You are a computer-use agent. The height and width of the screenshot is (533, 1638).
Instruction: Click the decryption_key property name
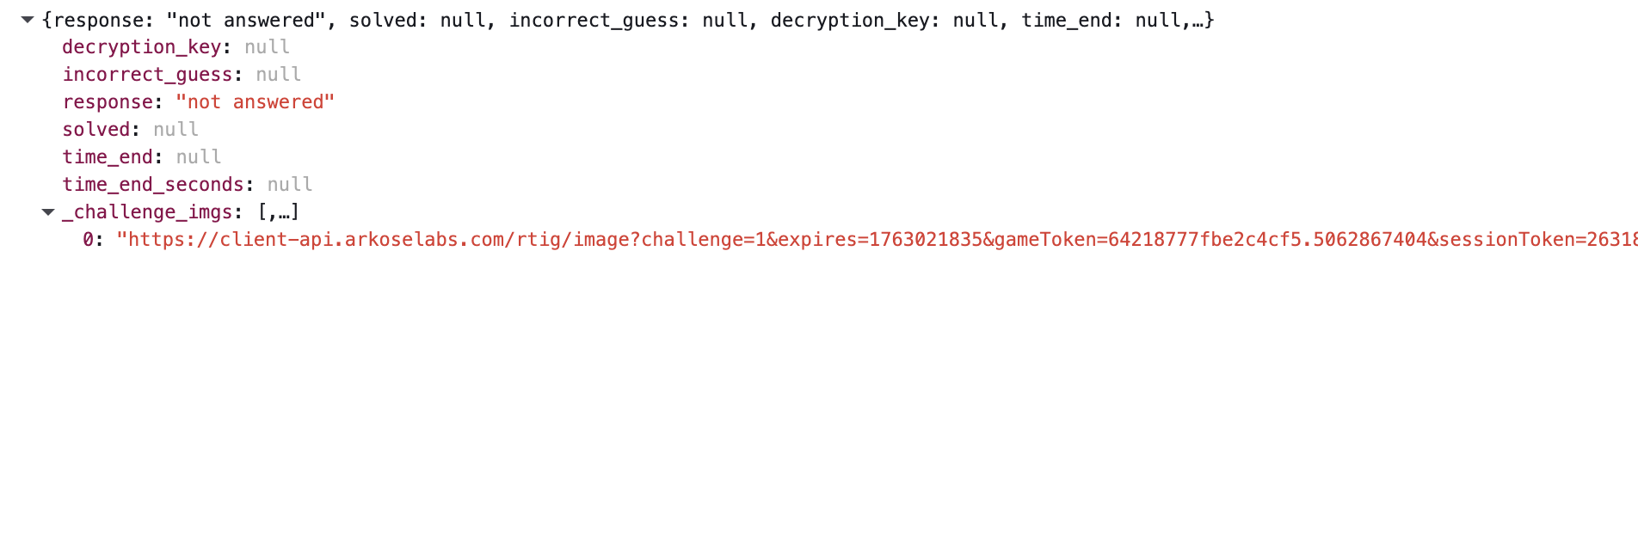141,47
